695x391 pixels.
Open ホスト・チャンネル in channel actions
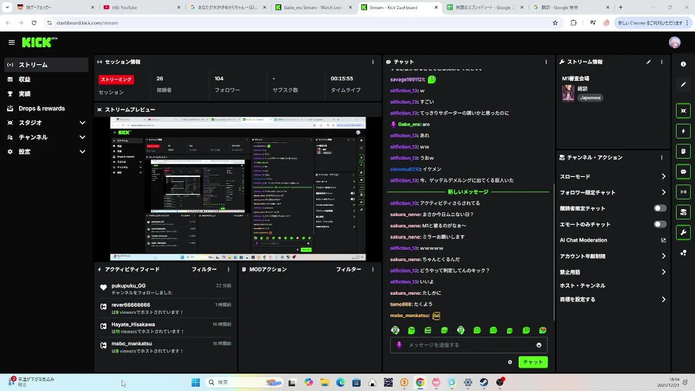[582, 286]
